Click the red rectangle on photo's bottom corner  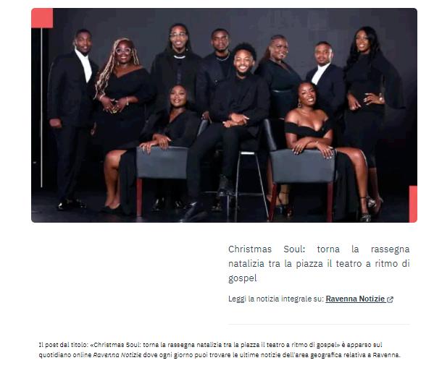[x=413, y=204]
